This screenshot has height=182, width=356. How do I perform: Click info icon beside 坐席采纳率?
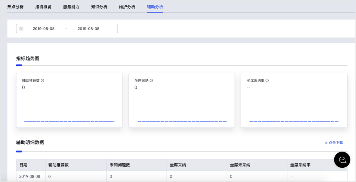click(267, 81)
